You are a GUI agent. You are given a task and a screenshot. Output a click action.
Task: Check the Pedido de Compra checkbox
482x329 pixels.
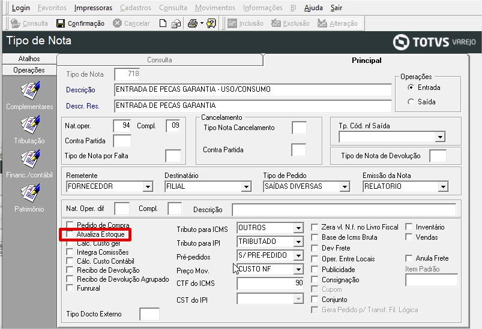(70, 225)
